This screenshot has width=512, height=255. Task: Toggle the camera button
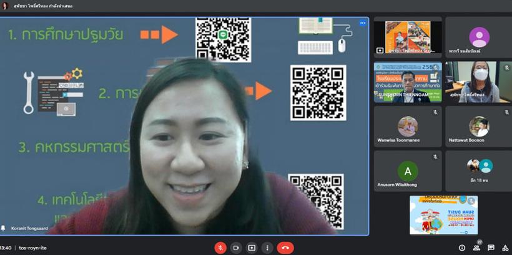(237, 248)
